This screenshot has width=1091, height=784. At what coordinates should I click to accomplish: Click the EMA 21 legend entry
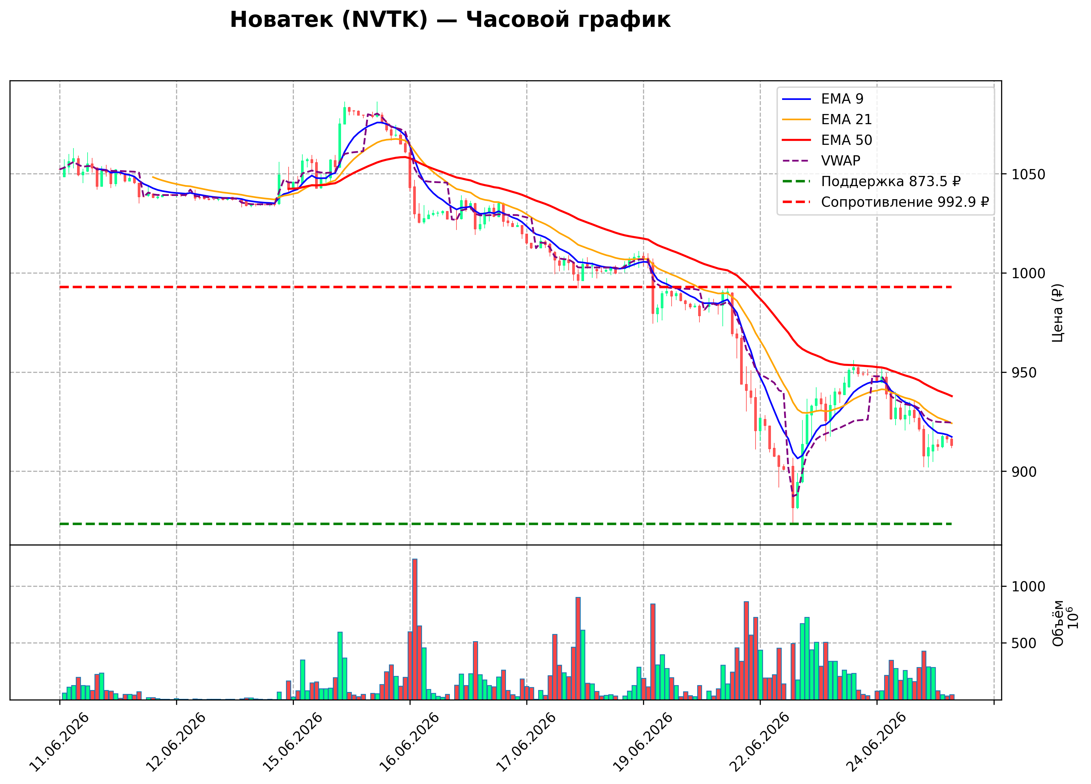[827, 120]
